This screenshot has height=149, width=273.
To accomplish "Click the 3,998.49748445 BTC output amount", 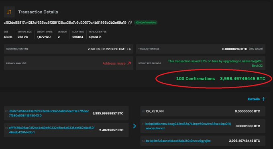I will click(244, 141).
